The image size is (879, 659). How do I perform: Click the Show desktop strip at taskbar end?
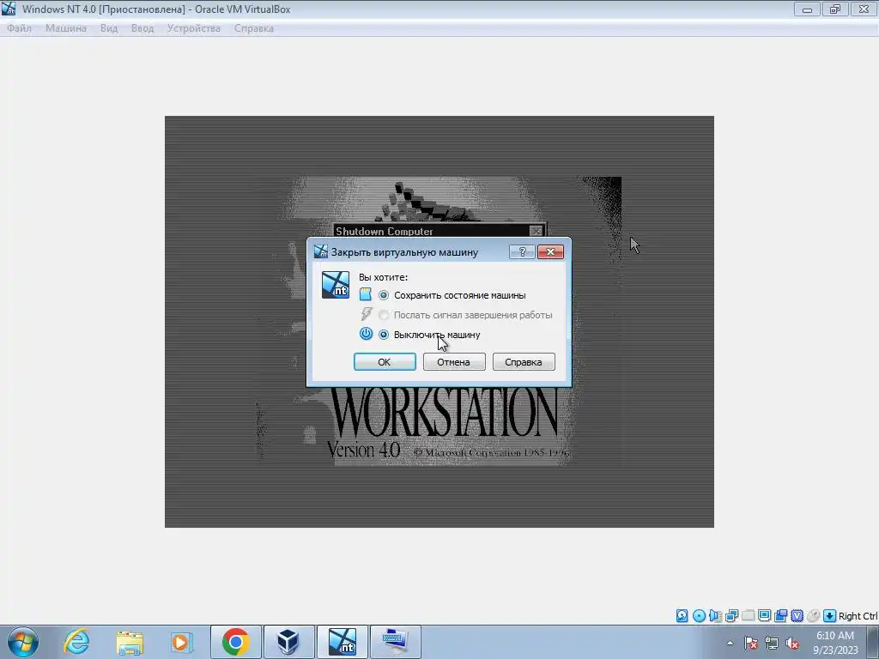click(x=873, y=642)
